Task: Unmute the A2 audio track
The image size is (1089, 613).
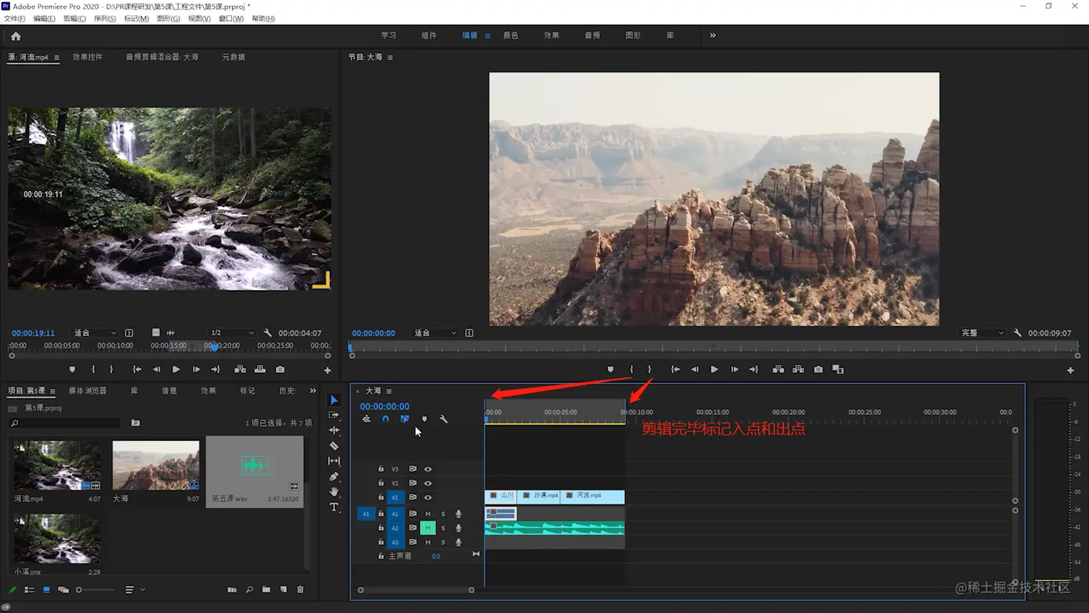Action: tap(428, 528)
